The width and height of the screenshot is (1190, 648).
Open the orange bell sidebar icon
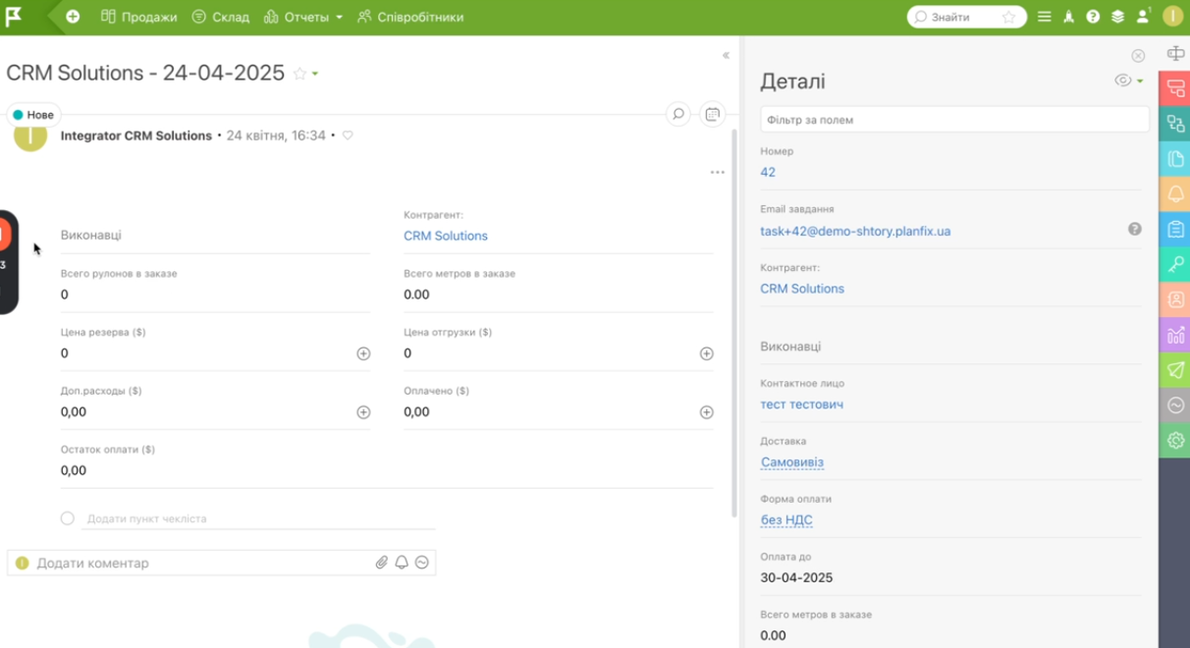[x=1175, y=194]
